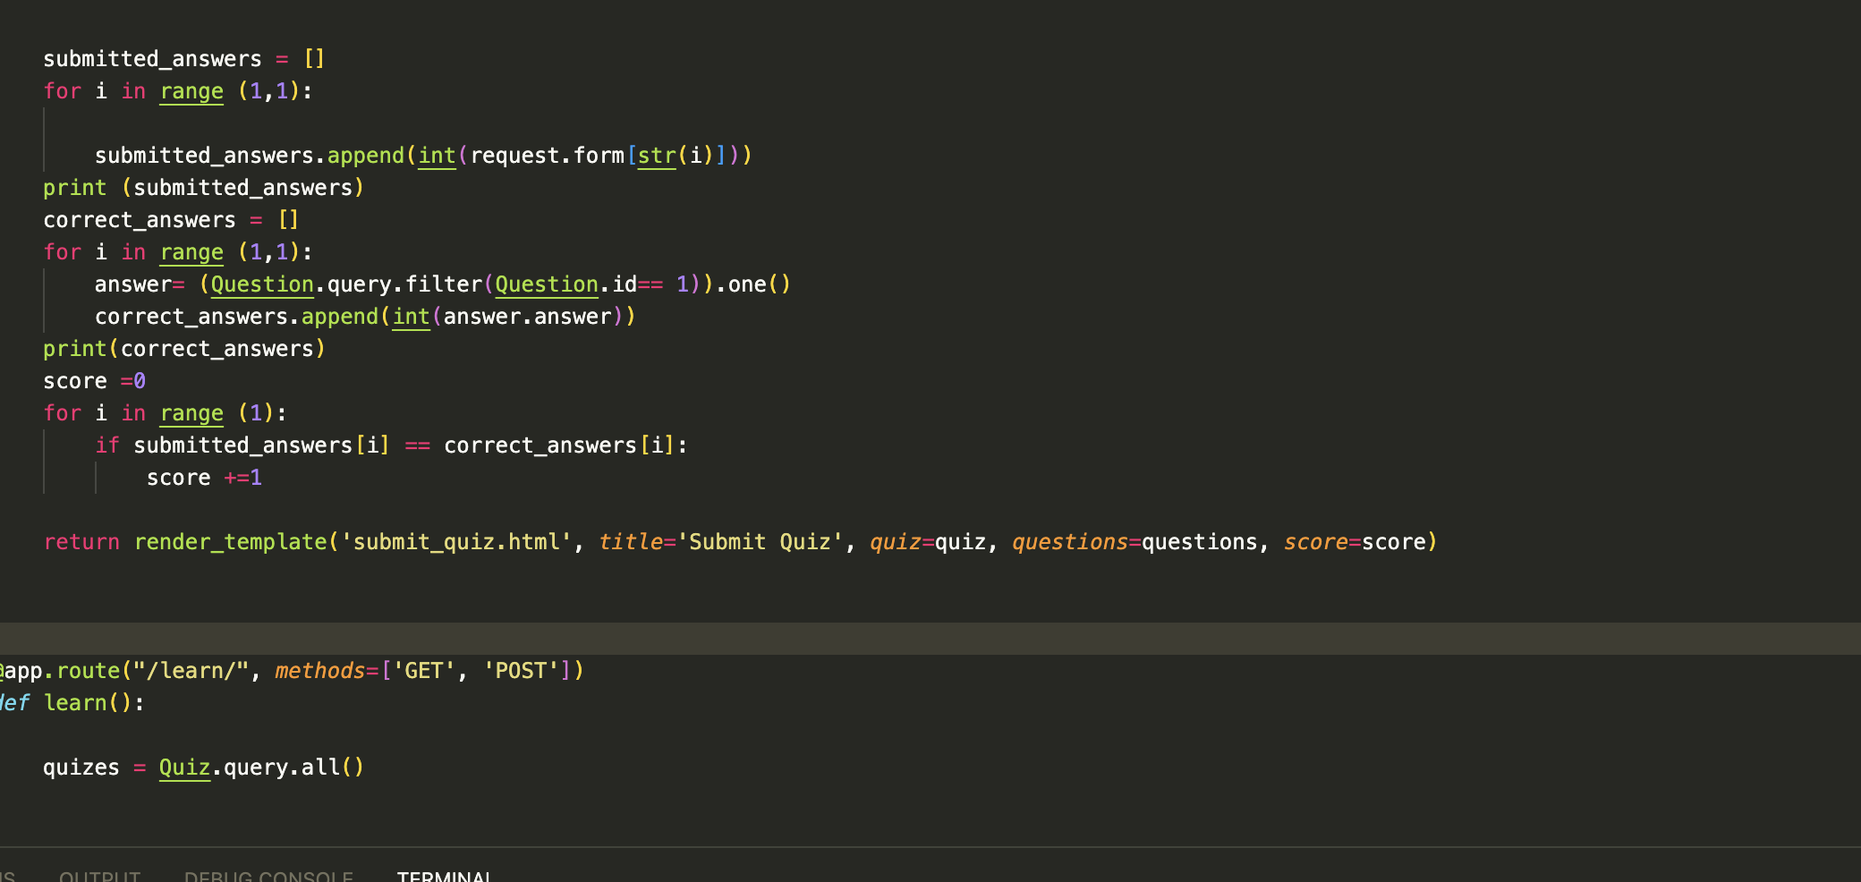The image size is (1861, 882).
Task: Click the 'quizes' variable name
Action: (x=81, y=768)
